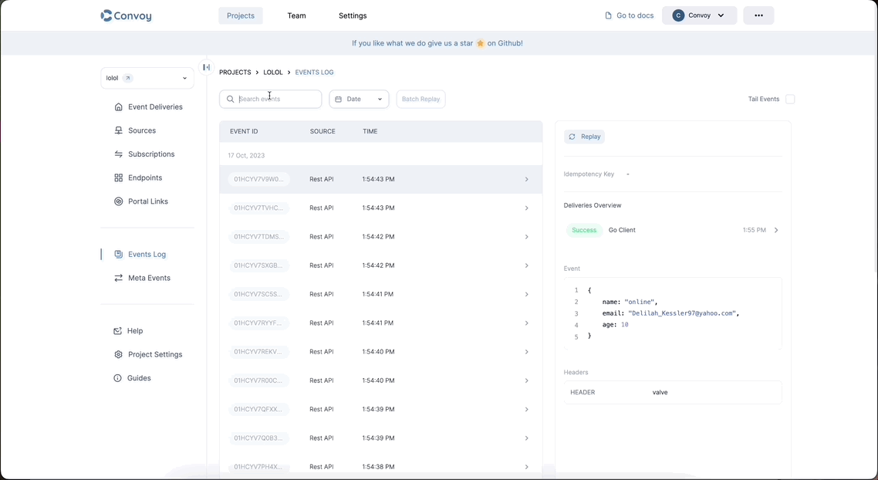
Task: Open the three-dots more menu
Action: tap(758, 15)
